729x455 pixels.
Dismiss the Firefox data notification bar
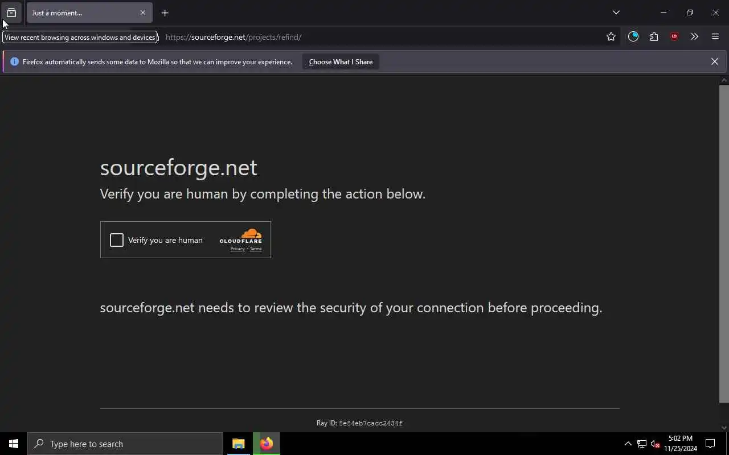pos(714,61)
